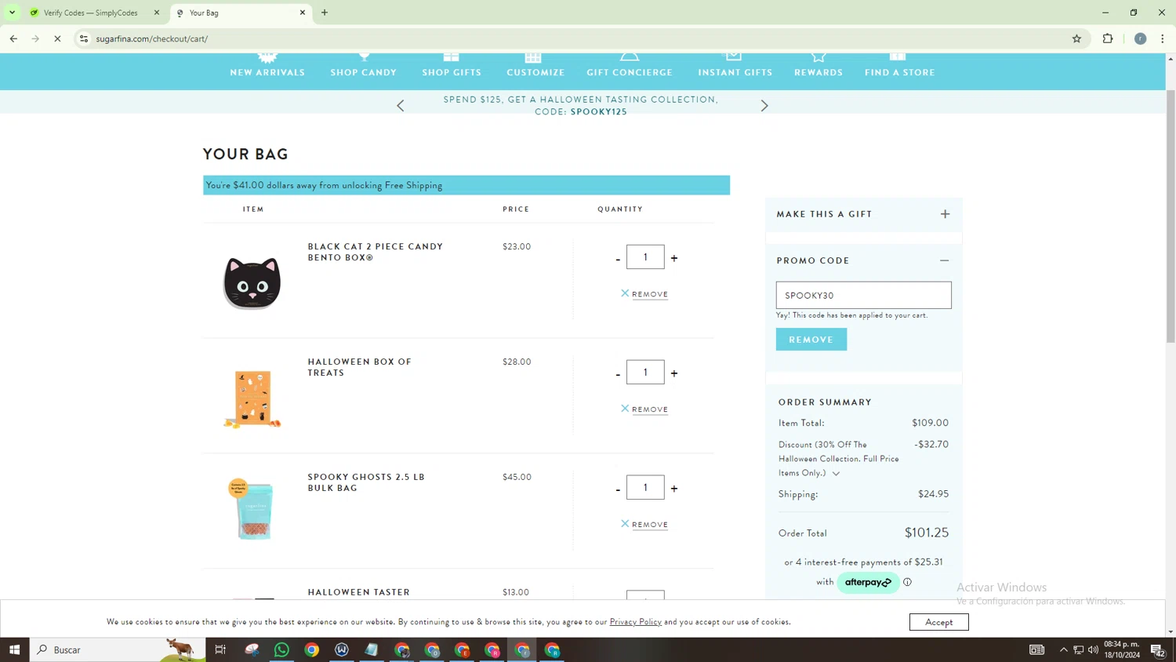Open the tab search dropdown arrow
Viewport: 1176px width, 662px height.
pos(12,13)
